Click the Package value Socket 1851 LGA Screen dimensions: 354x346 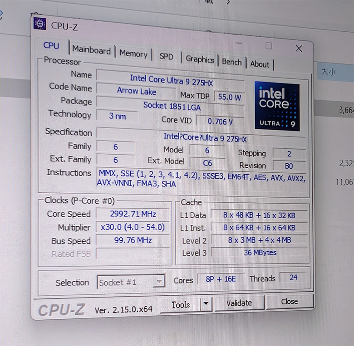(x=171, y=106)
